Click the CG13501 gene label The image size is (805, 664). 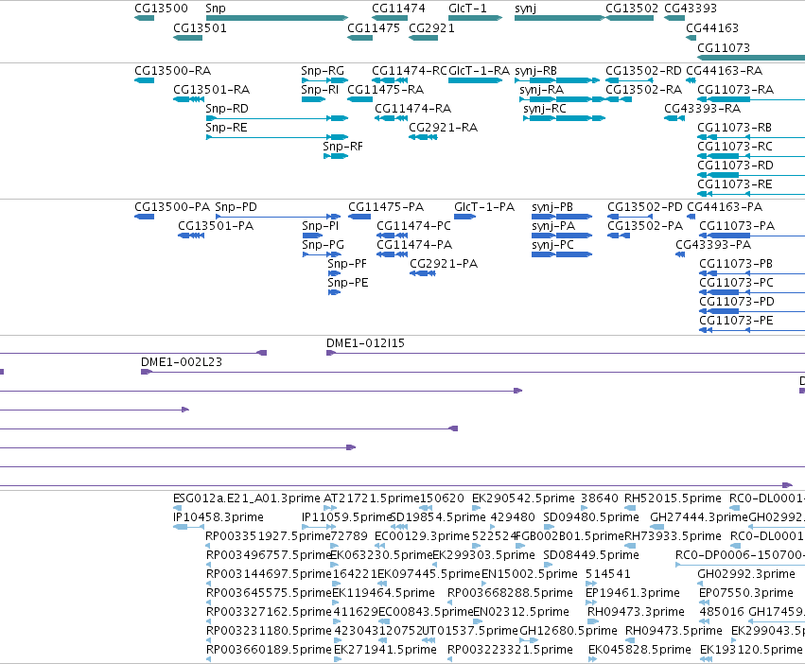pos(200,28)
